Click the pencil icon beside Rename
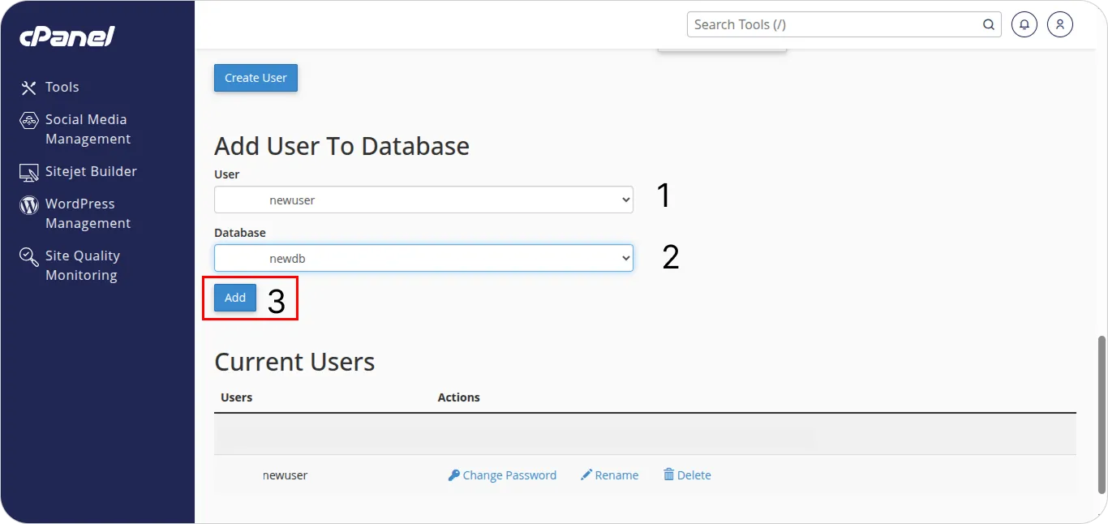The height and width of the screenshot is (524, 1108). (x=586, y=475)
